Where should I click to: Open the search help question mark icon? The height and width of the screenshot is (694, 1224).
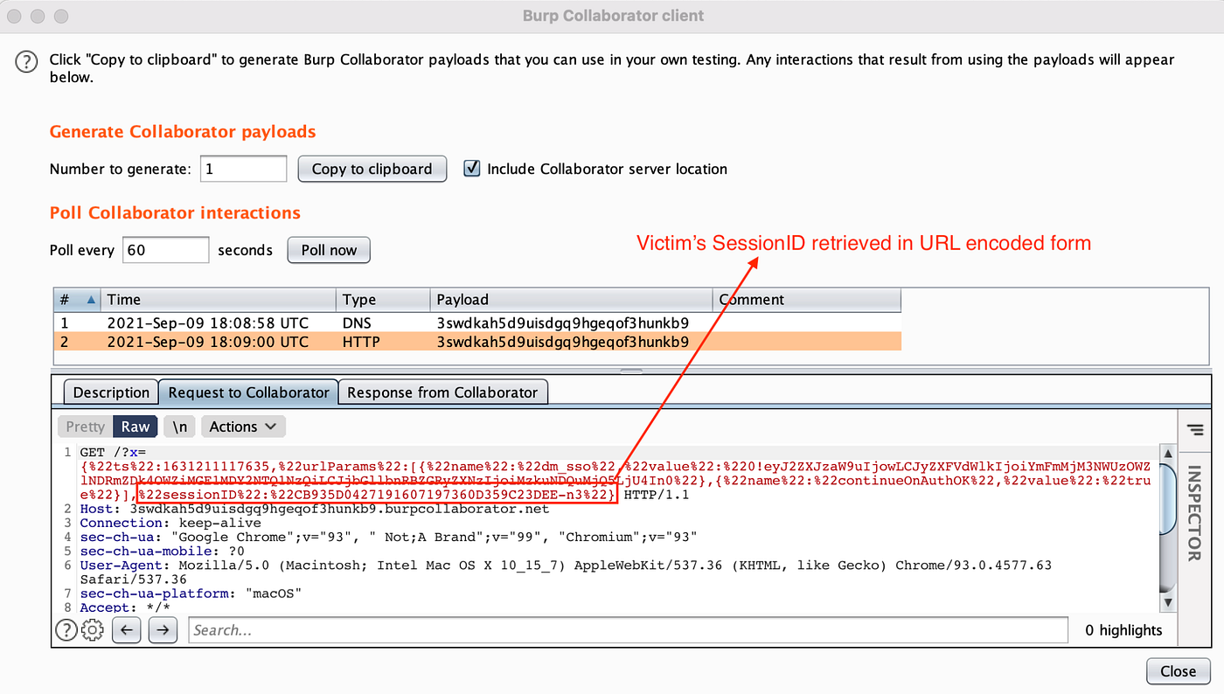(x=66, y=629)
